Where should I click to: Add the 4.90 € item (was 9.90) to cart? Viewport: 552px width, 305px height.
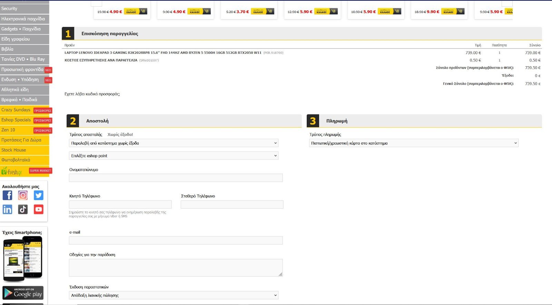coord(199,11)
